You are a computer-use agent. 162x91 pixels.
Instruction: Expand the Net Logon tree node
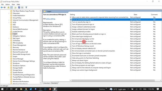(x=9, y=38)
